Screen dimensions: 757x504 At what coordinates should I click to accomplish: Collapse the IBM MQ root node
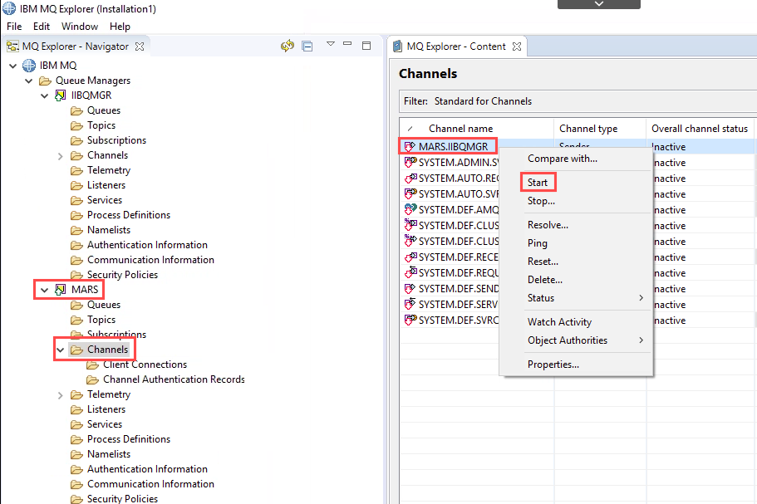pos(13,66)
